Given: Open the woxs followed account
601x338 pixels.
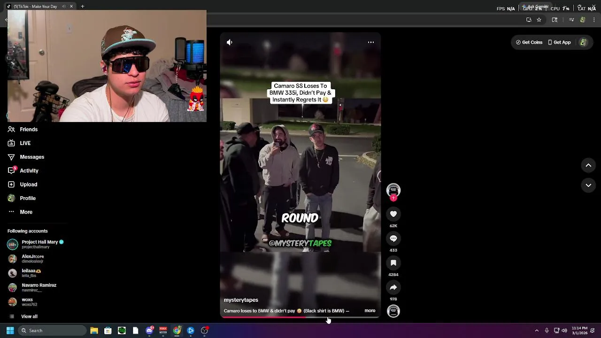Looking at the screenshot, I should [22, 302].
